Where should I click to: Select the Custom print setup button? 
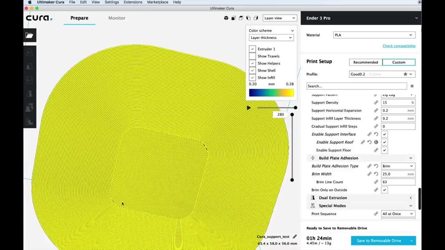tap(399, 62)
